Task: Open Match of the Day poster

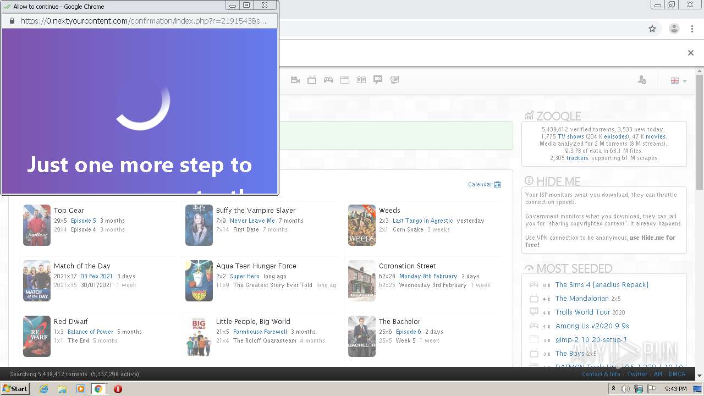Action: coord(37,280)
